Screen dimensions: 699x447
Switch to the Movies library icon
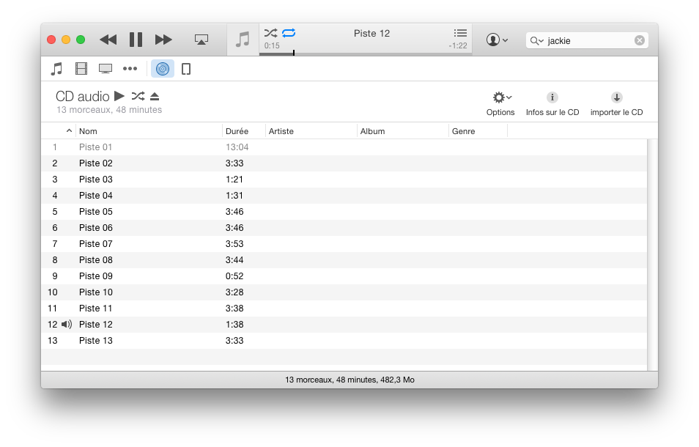coord(81,69)
